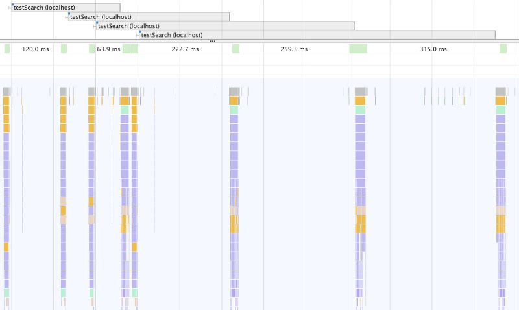
Task: Click the blue marker icon on second testSearch request
Action: [x=69, y=14]
